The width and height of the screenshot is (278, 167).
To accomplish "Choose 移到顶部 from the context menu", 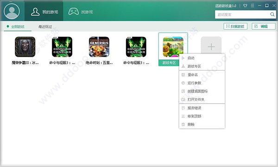I will (202, 116).
